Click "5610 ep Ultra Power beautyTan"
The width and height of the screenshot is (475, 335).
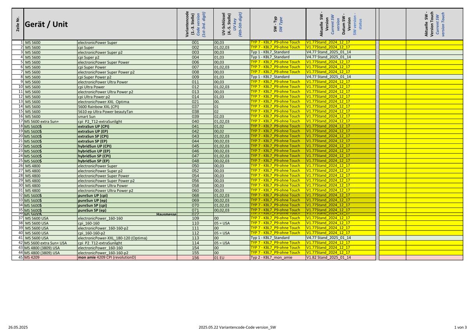point(128,112)
